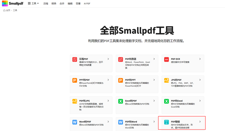Screen dimensions: 225x131
Task: Select the JPG转PDF tool title
Action: 176,80
